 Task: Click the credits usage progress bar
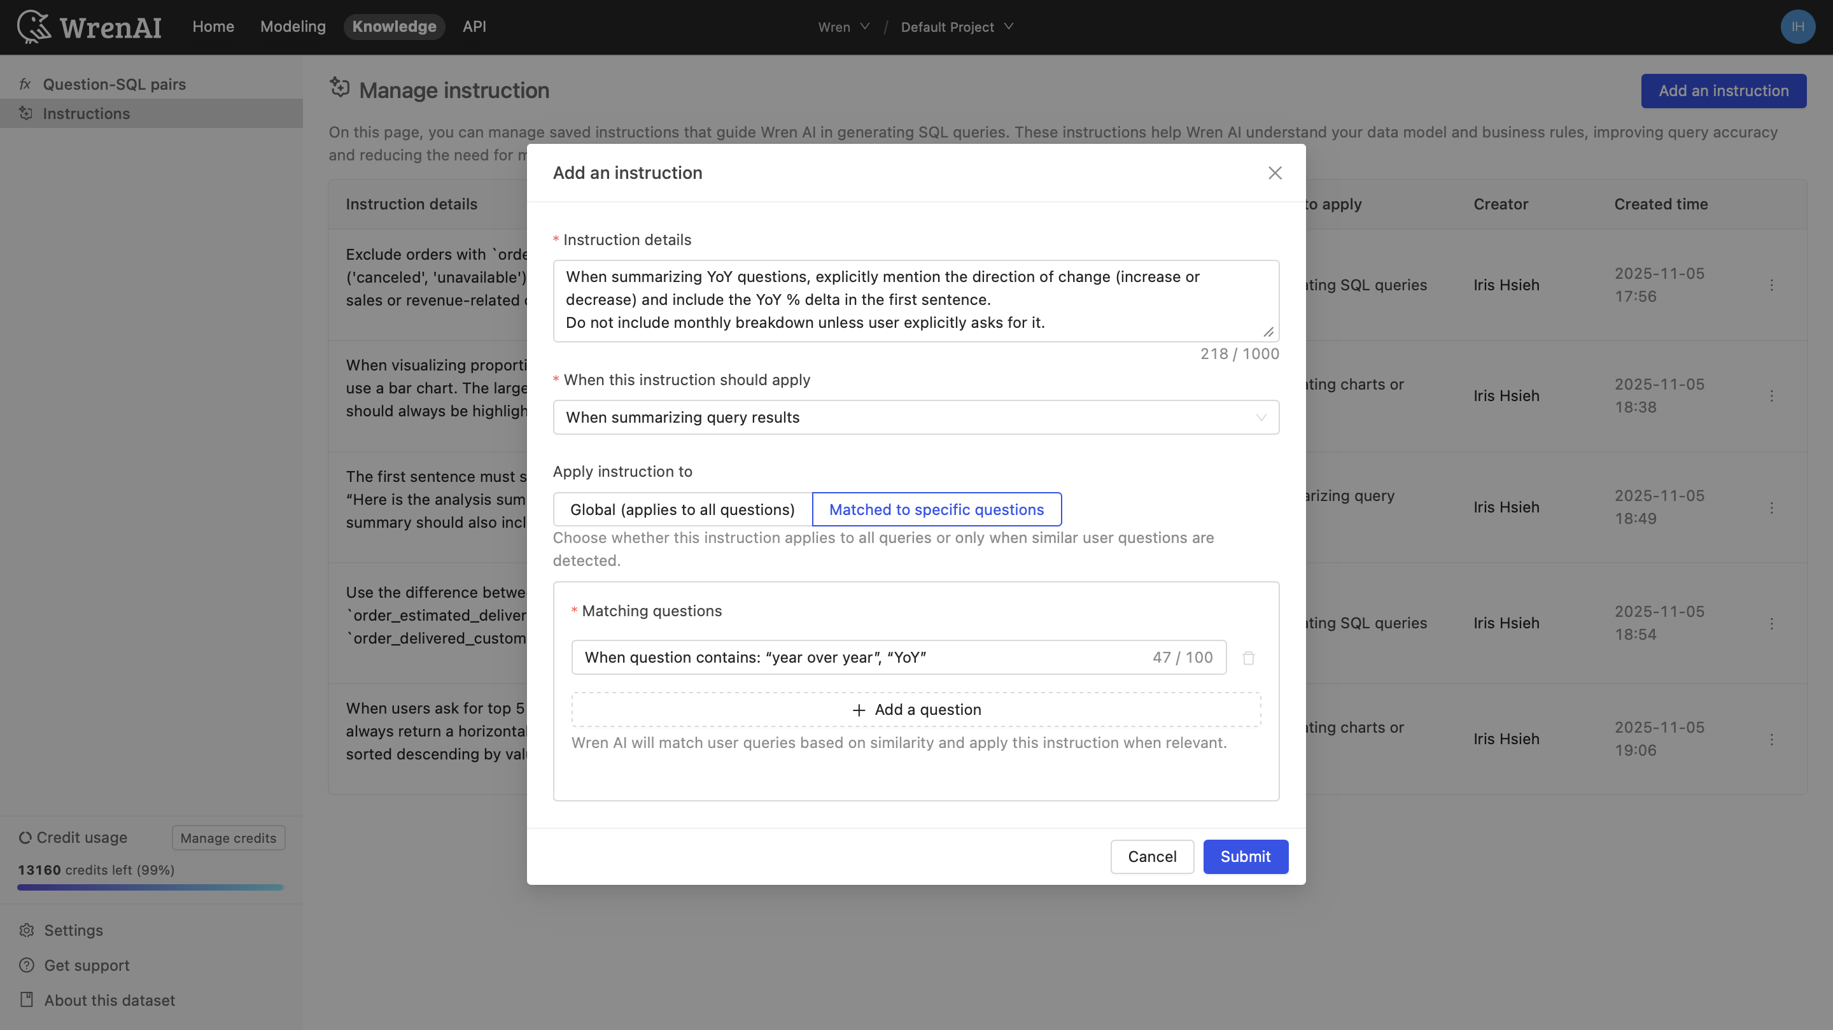(x=149, y=887)
